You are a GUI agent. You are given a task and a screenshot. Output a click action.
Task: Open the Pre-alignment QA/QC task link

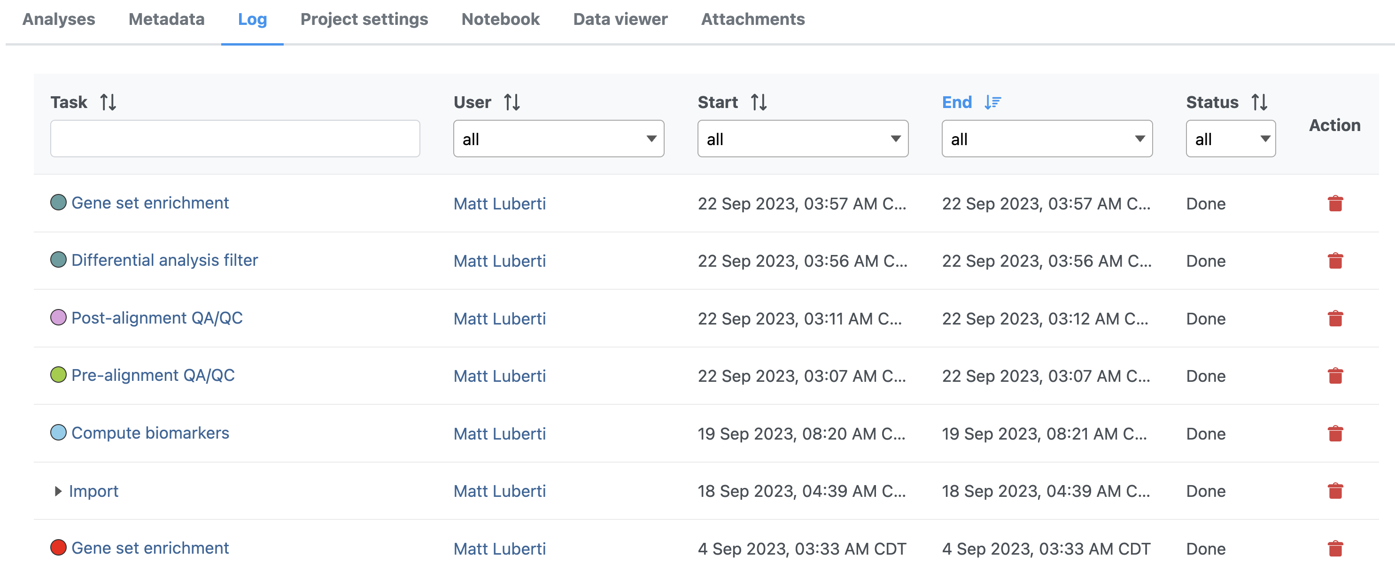[153, 375]
